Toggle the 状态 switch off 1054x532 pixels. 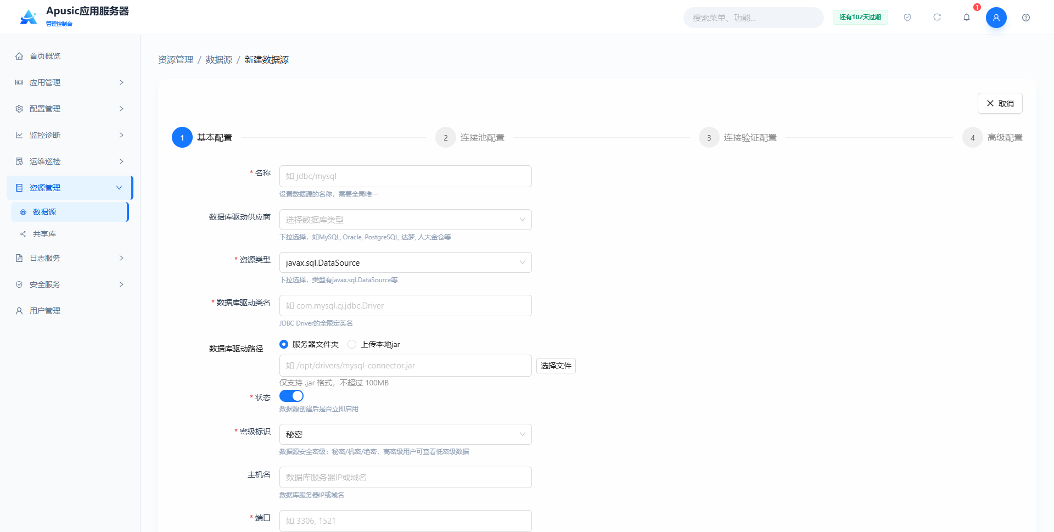click(291, 396)
